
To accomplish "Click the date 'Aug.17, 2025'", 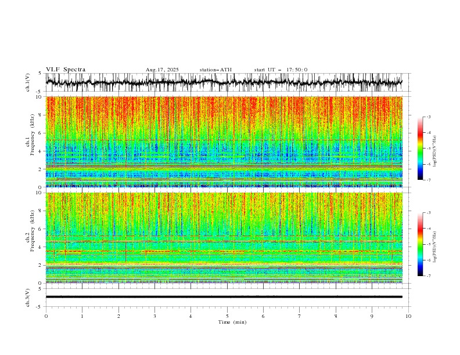I will 162,70.
